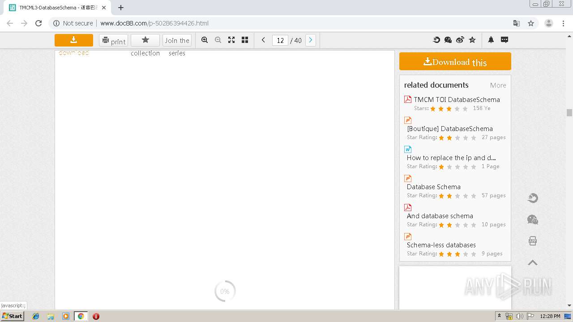Image resolution: width=573 pixels, height=322 pixels.
Task: Click PPT icon above Schema-less databases
Action: [408, 237]
